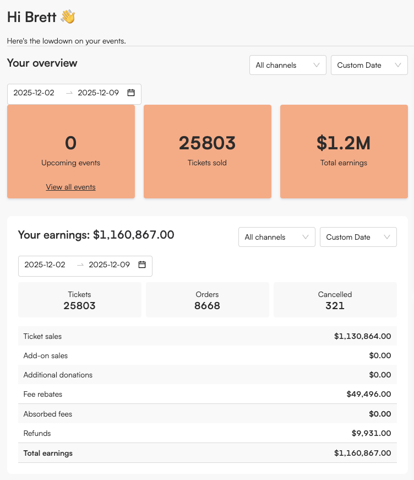The image size is (414, 480).
Task: Edit the overview end date 2025-12-09
Action: pyautogui.click(x=98, y=93)
